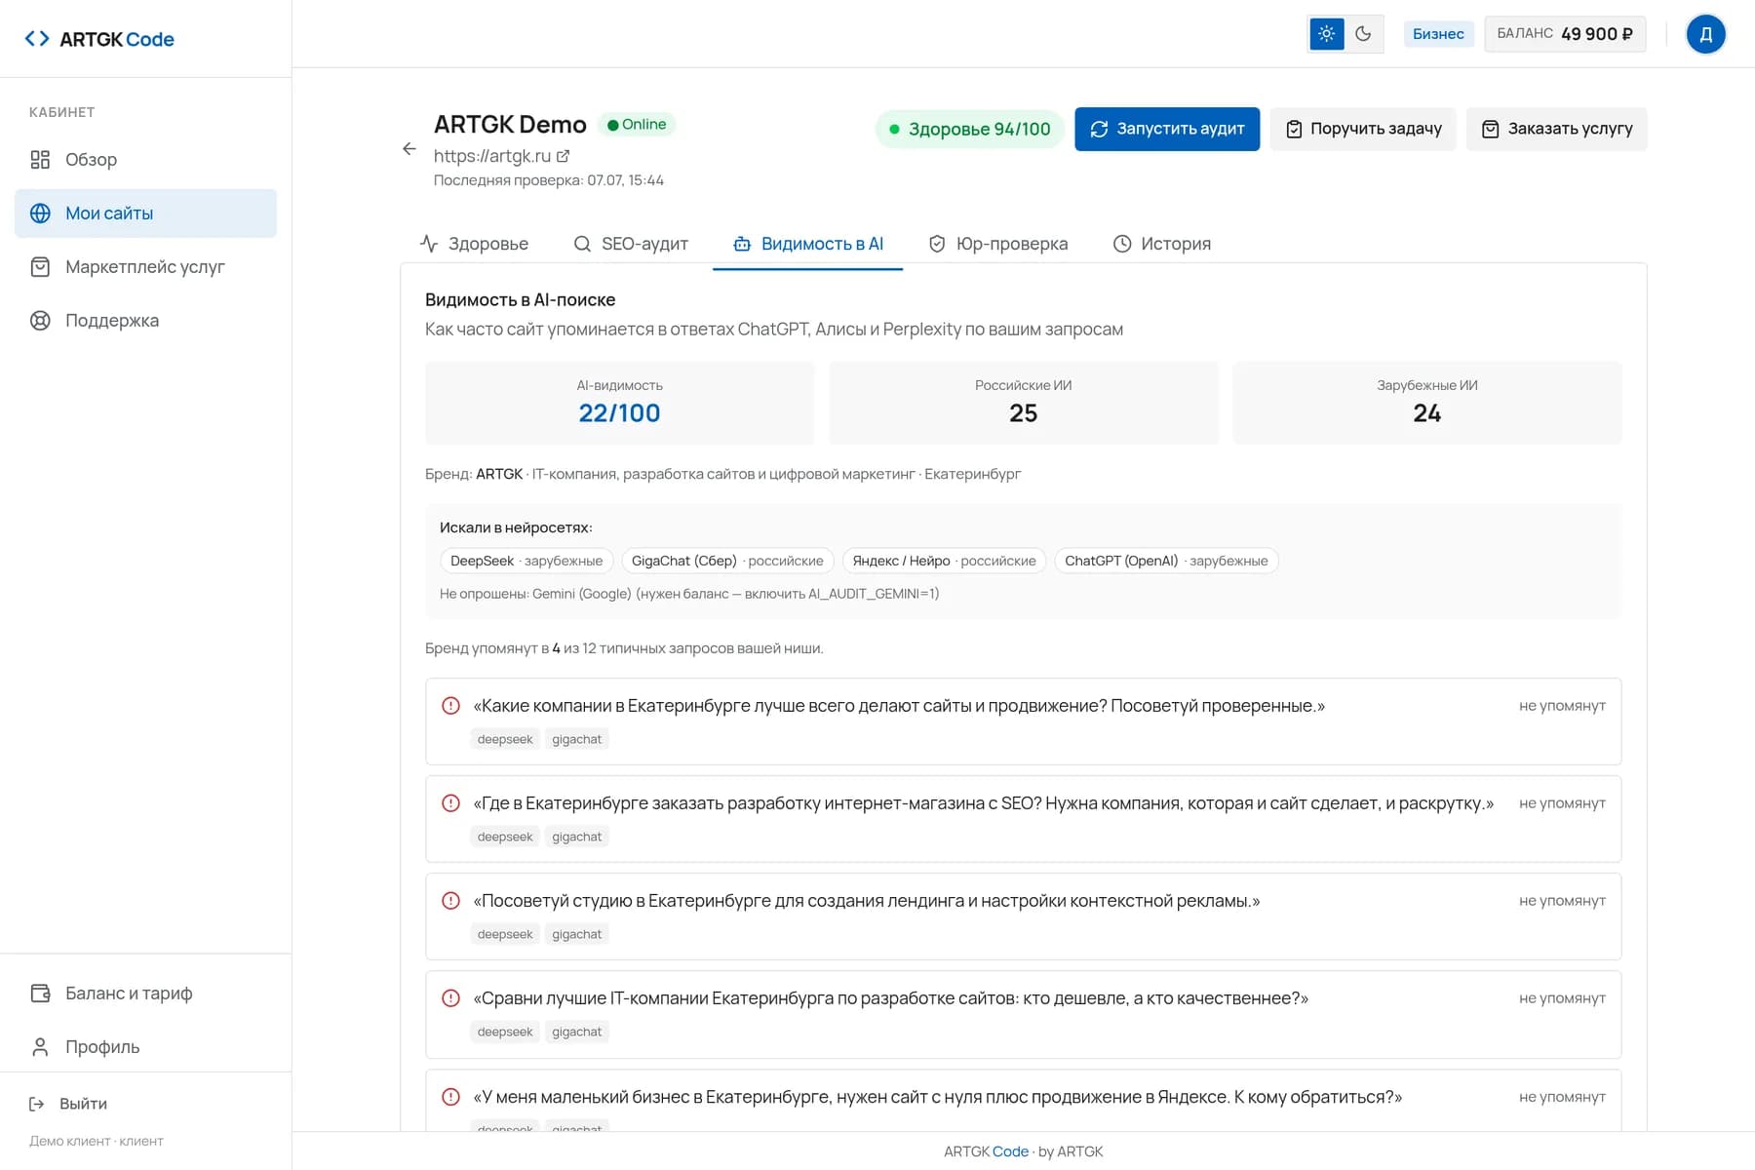1755x1170 pixels.
Task: Click the magnifier icon on SEO-аудит tab
Action: [x=582, y=244]
